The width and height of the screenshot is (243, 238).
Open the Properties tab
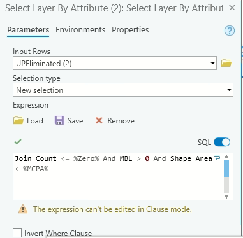click(x=130, y=30)
